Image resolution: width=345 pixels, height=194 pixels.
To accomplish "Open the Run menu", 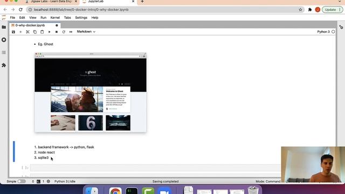I will 43,18.
